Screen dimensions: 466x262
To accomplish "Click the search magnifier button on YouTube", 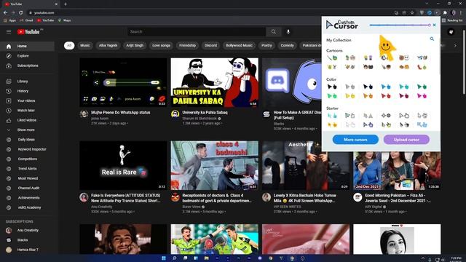I will pos(274,31).
